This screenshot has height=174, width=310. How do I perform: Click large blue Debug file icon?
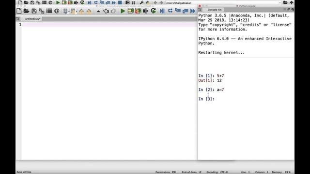tap(162, 11)
